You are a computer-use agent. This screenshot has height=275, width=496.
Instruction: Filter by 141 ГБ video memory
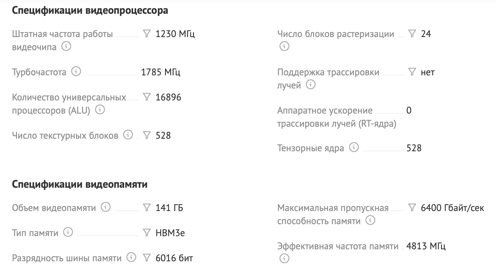click(147, 207)
